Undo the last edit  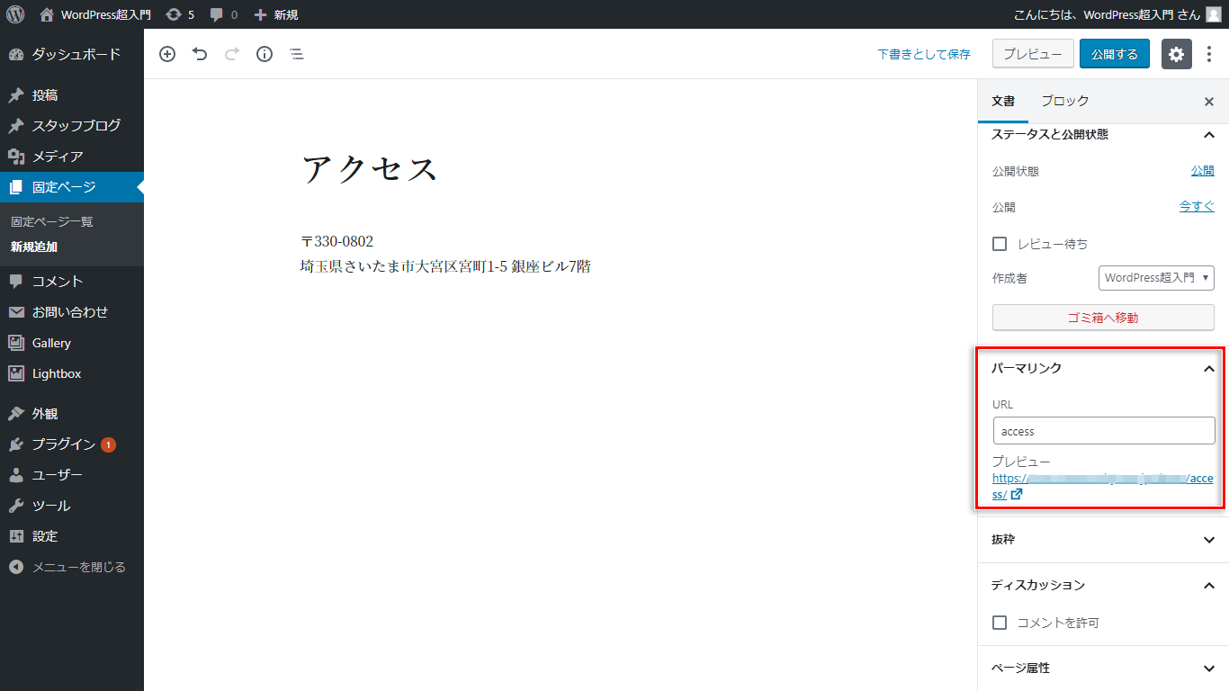click(x=200, y=54)
